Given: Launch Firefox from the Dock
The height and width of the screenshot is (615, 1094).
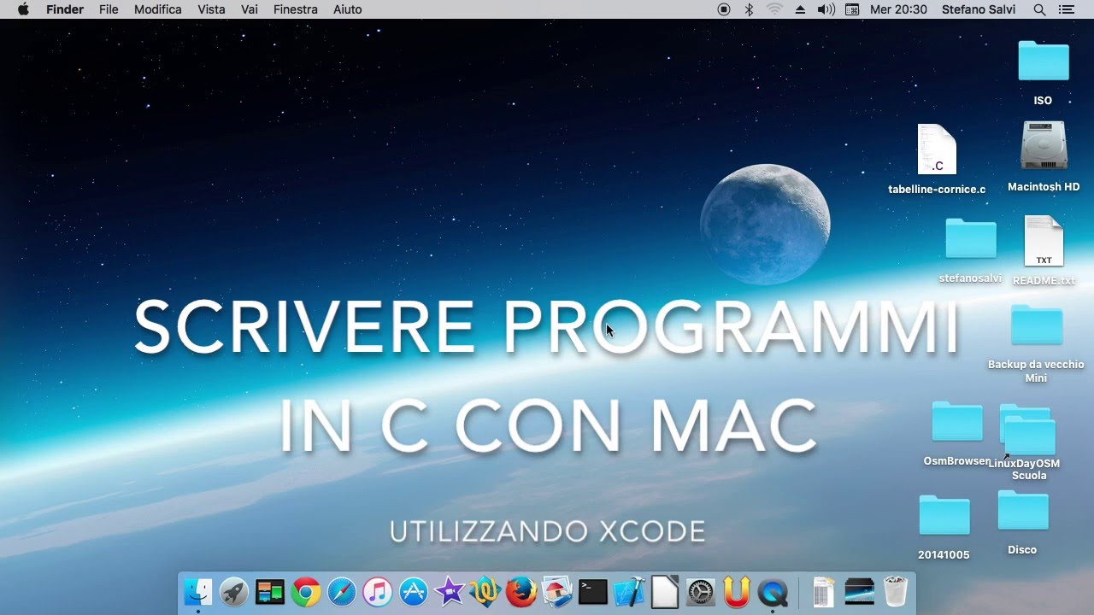Looking at the screenshot, I should [x=521, y=591].
